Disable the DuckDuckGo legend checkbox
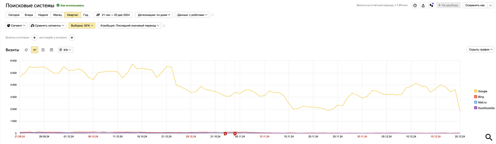Viewport: 496px width, 144px height. (x=476, y=108)
